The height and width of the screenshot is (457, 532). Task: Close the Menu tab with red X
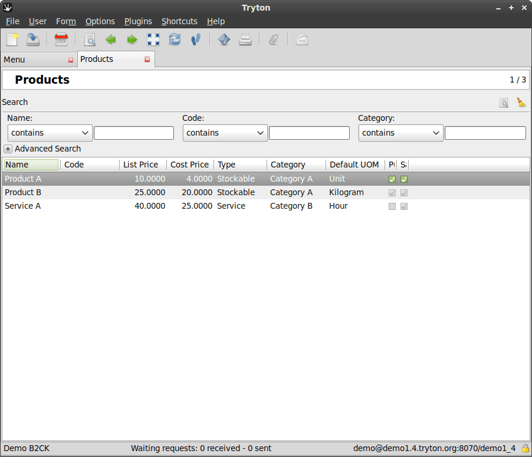coord(71,60)
